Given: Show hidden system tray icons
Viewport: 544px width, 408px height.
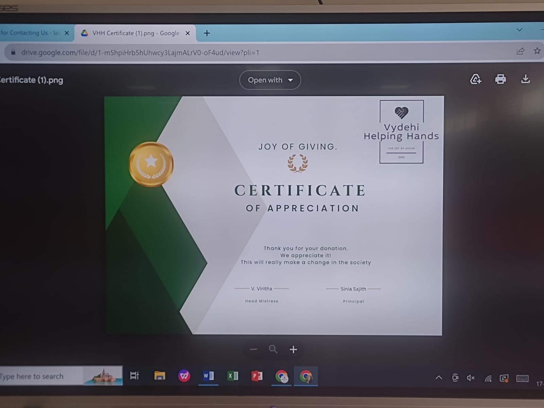Looking at the screenshot, I should [x=439, y=377].
